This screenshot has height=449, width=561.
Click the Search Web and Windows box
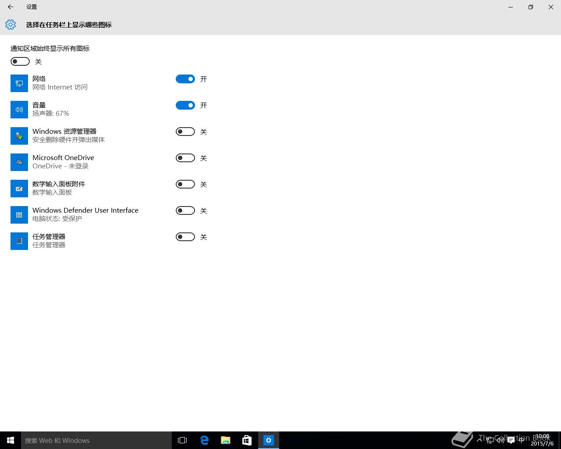tap(96, 440)
